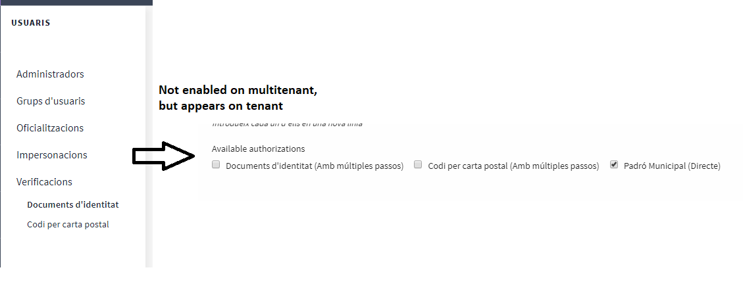Screen dimensions: 743x299
Task: Open Documents d'identitat sidebar submenu item
Action: click(72, 205)
